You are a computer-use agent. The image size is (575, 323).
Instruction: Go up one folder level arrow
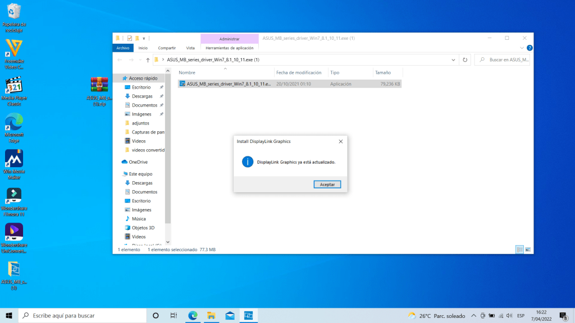pos(148,59)
